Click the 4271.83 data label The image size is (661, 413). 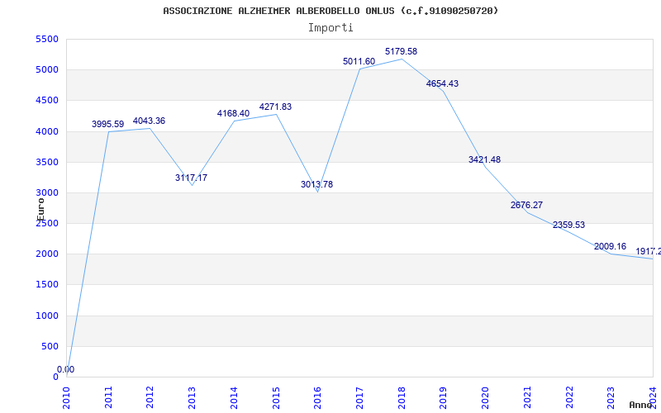[275, 107]
